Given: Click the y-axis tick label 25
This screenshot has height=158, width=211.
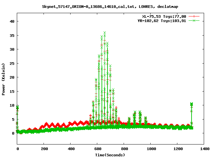Looking at the screenshot, I should coord(12,64).
